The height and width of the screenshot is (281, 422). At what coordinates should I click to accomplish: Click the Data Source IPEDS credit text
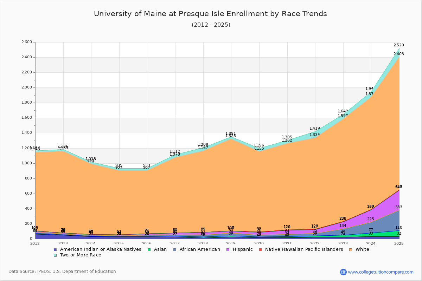click(62, 272)
